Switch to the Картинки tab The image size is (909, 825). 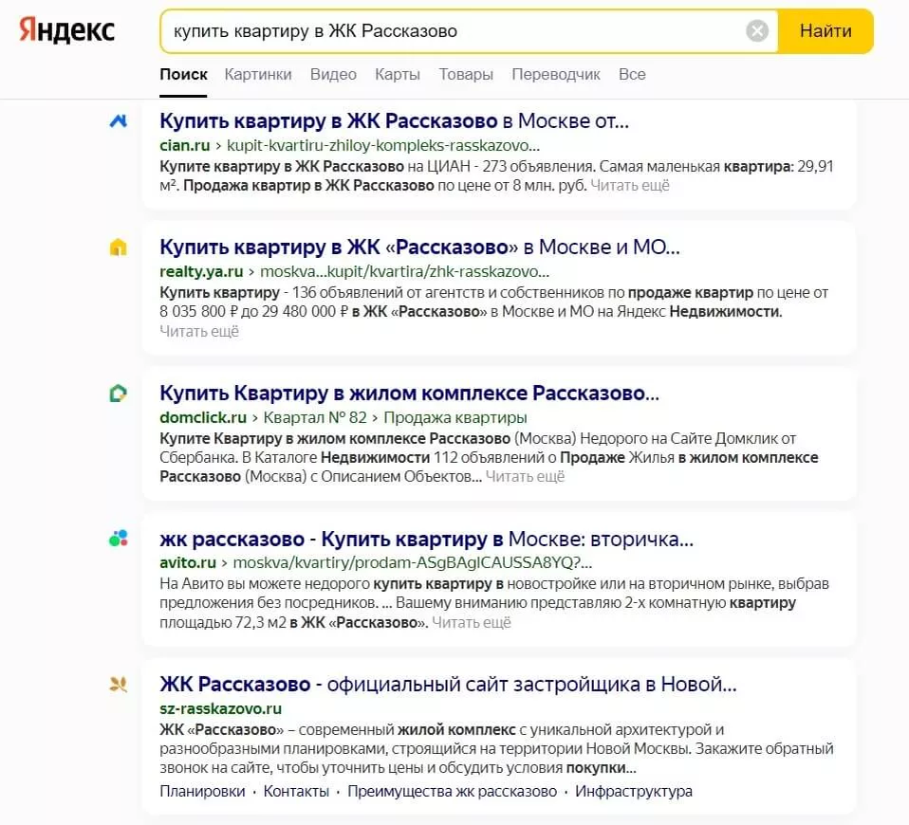[258, 74]
